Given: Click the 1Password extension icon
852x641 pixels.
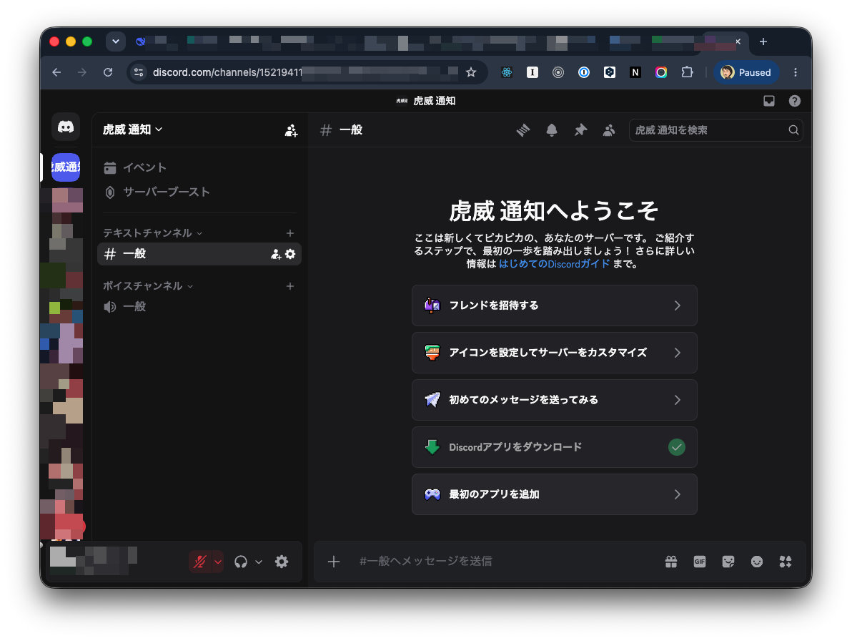Looking at the screenshot, I should pyautogui.click(x=583, y=72).
